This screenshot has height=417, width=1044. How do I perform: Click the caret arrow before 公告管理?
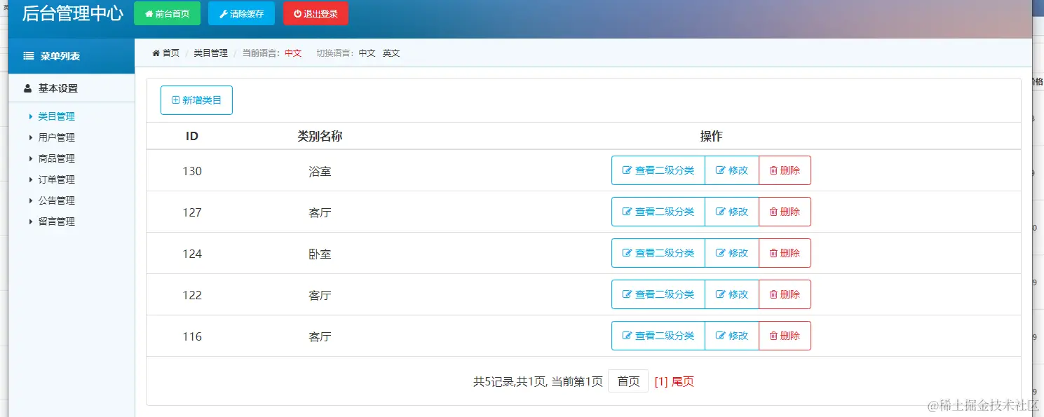pyautogui.click(x=31, y=200)
